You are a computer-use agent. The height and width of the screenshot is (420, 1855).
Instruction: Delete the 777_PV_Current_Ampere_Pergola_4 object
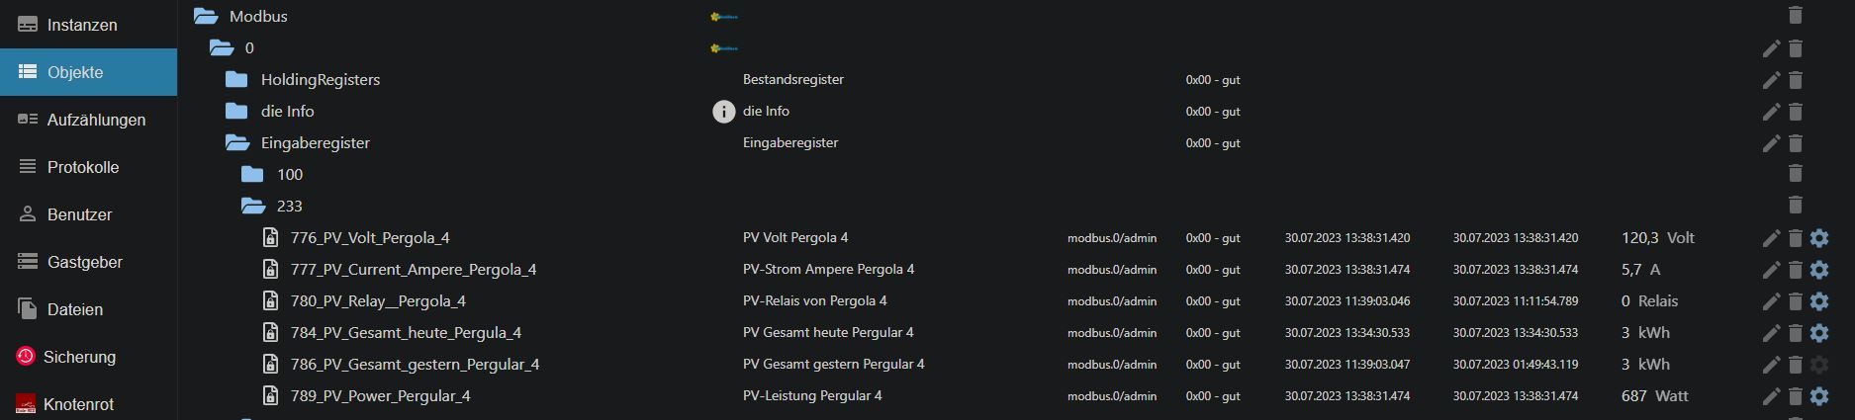click(x=1796, y=270)
